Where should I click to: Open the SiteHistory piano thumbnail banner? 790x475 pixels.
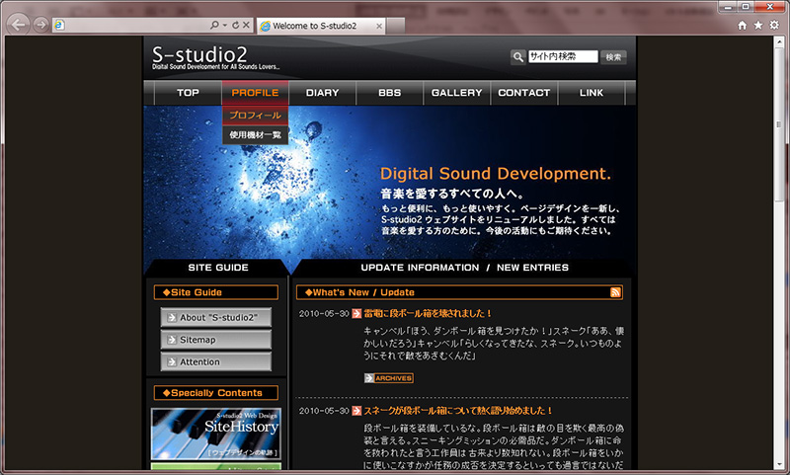[215, 434]
